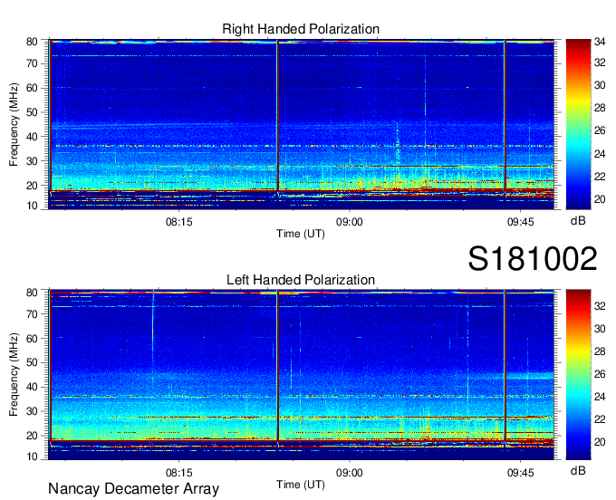This screenshot has width=616, height=500.
Task: Click the Right Handed plot color scale bar
Action: [578, 124]
